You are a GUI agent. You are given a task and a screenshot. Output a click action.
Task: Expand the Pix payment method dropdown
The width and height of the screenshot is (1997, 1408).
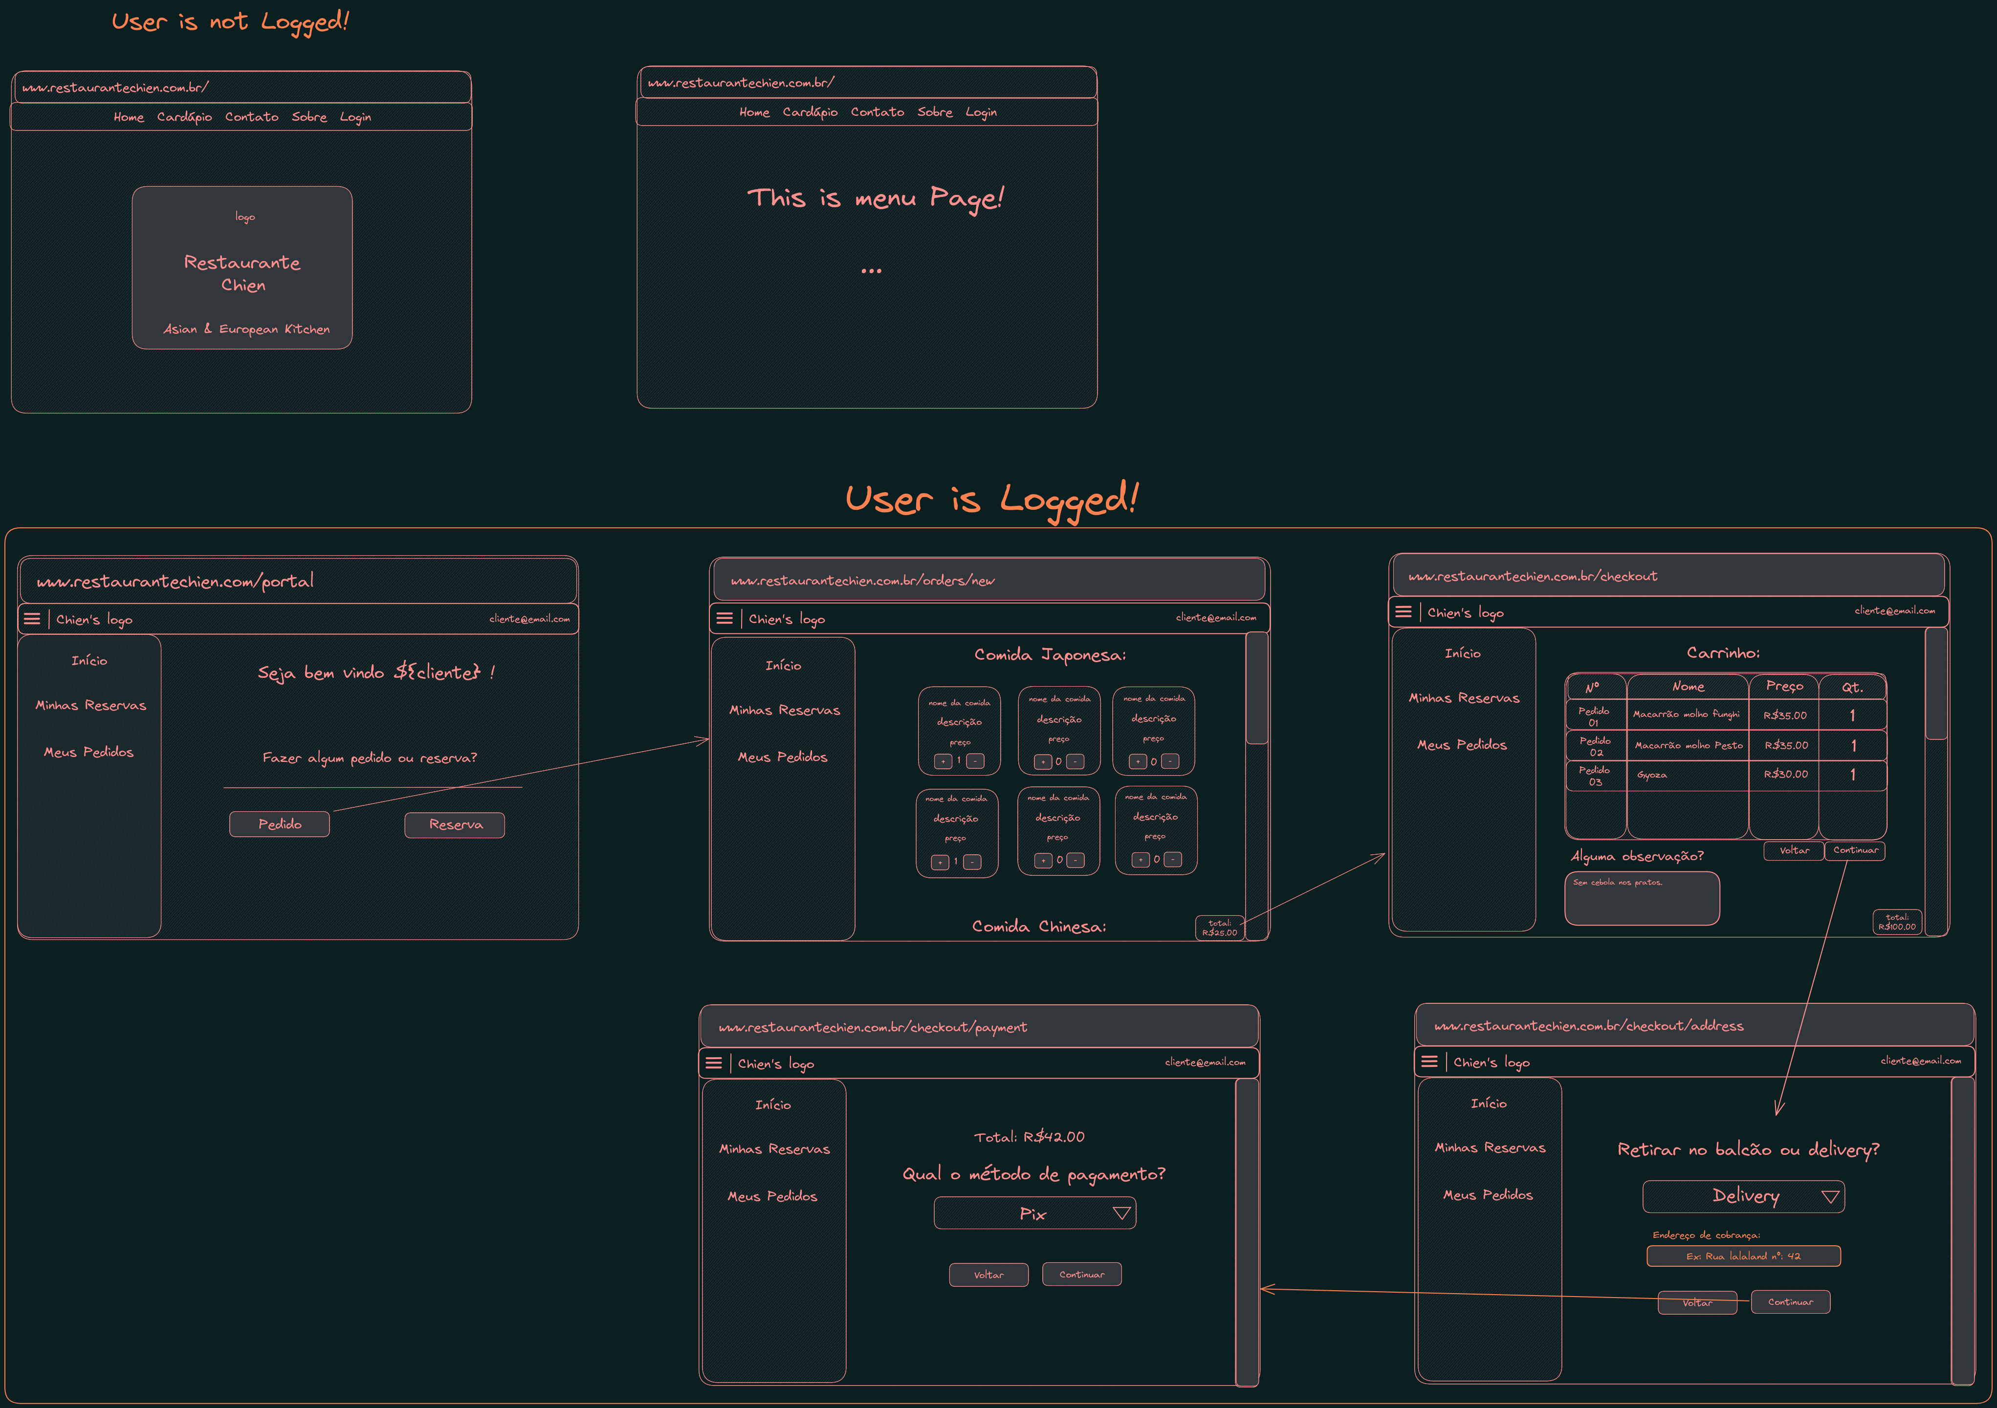[x=1121, y=1213]
